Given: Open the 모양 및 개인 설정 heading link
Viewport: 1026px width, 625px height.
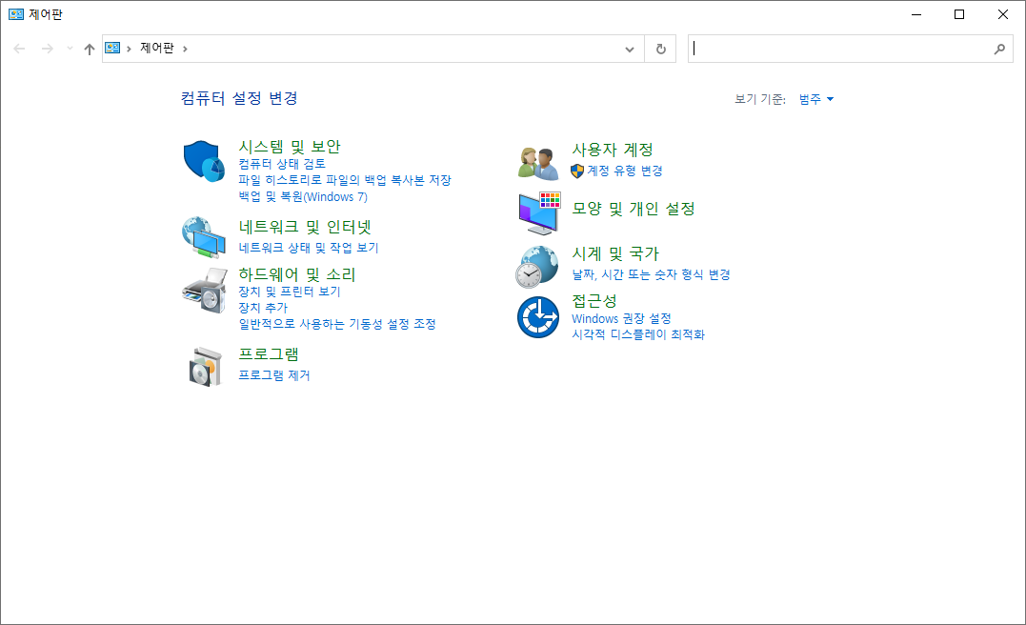Looking at the screenshot, I should [x=634, y=209].
